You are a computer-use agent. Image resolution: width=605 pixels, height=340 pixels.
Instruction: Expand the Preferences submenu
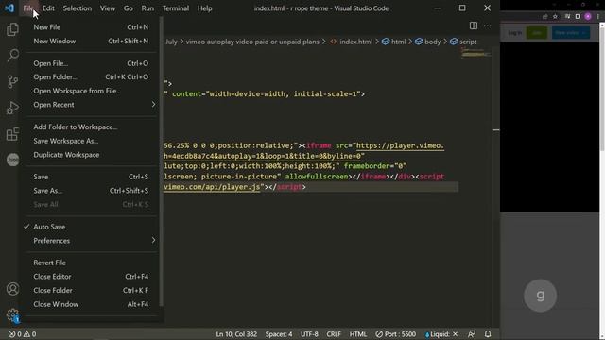click(x=91, y=241)
